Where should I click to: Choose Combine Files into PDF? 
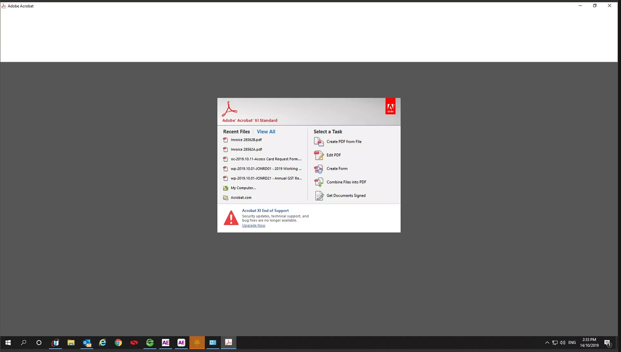pos(340,182)
